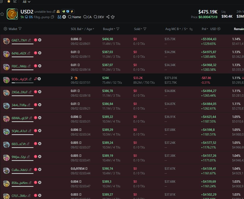Click the $90.4K liquidity value

pos(227,16)
